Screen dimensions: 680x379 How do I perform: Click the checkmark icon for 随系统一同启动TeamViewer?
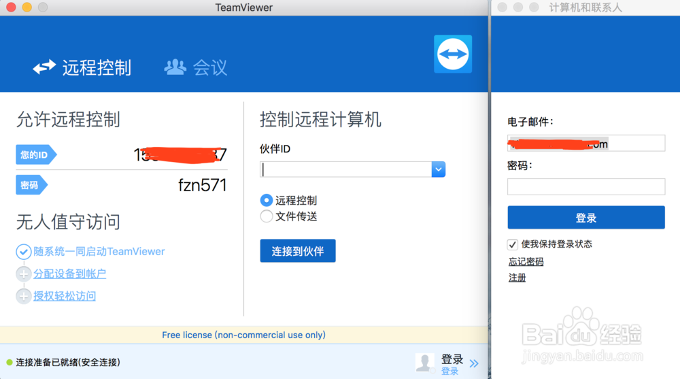click(23, 252)
